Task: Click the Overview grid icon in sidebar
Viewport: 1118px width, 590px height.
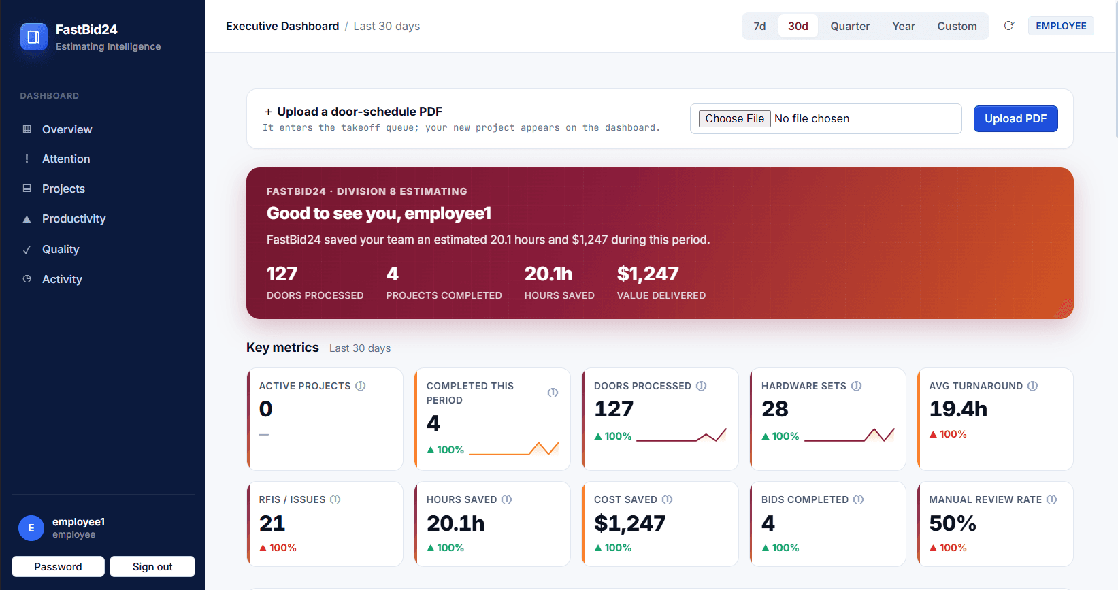Action: (27, 129)
